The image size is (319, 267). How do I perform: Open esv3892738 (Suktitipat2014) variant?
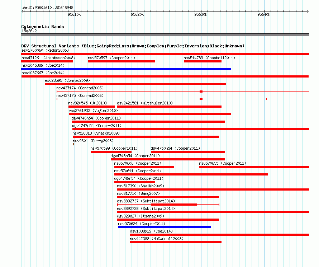pos(146,209)
